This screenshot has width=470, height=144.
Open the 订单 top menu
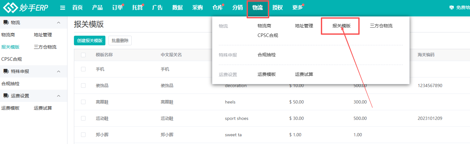(117, 8)
